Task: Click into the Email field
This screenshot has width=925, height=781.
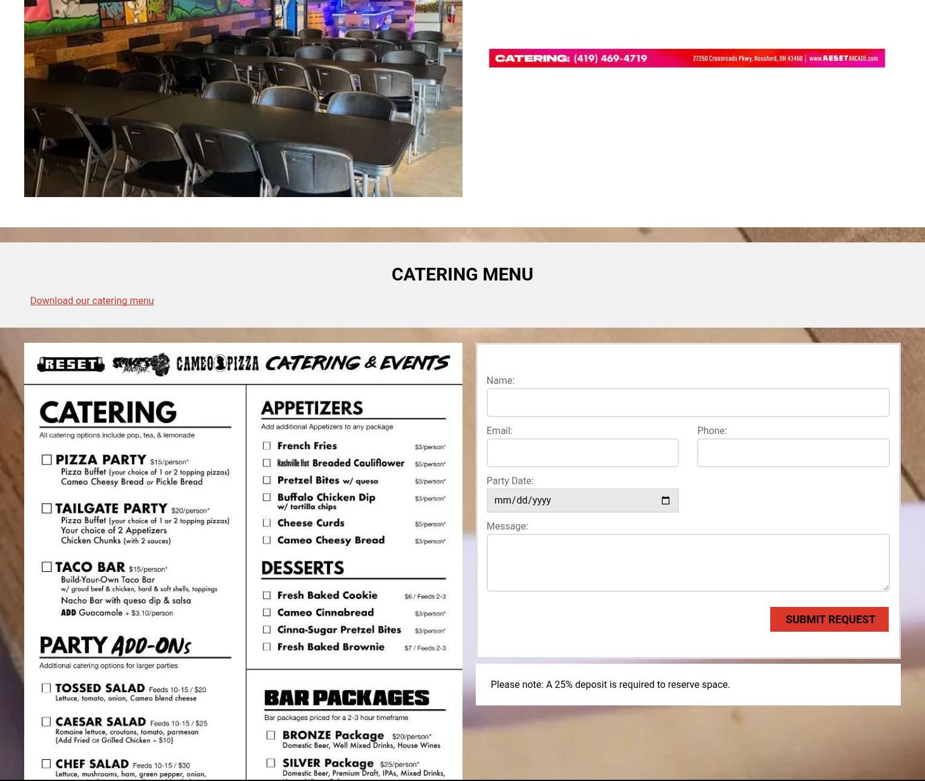Action: pos(582,453)
